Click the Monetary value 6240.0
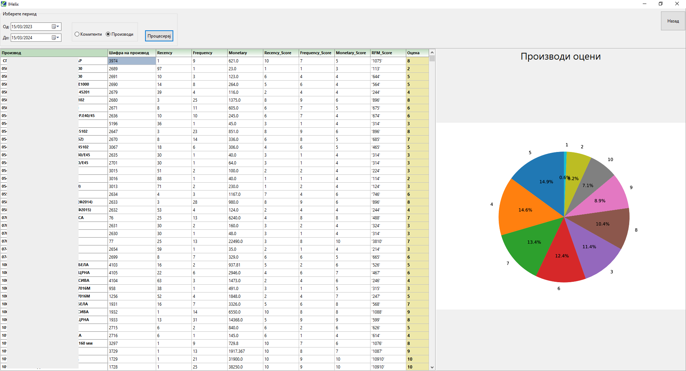 [x=245, y=218]
